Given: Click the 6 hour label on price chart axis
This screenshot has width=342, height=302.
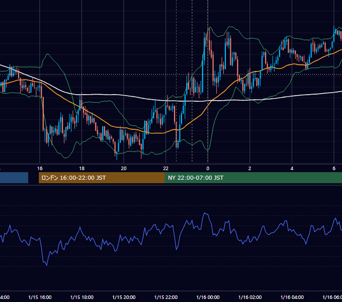Looking at the screenshot, I should coord(334,168).
